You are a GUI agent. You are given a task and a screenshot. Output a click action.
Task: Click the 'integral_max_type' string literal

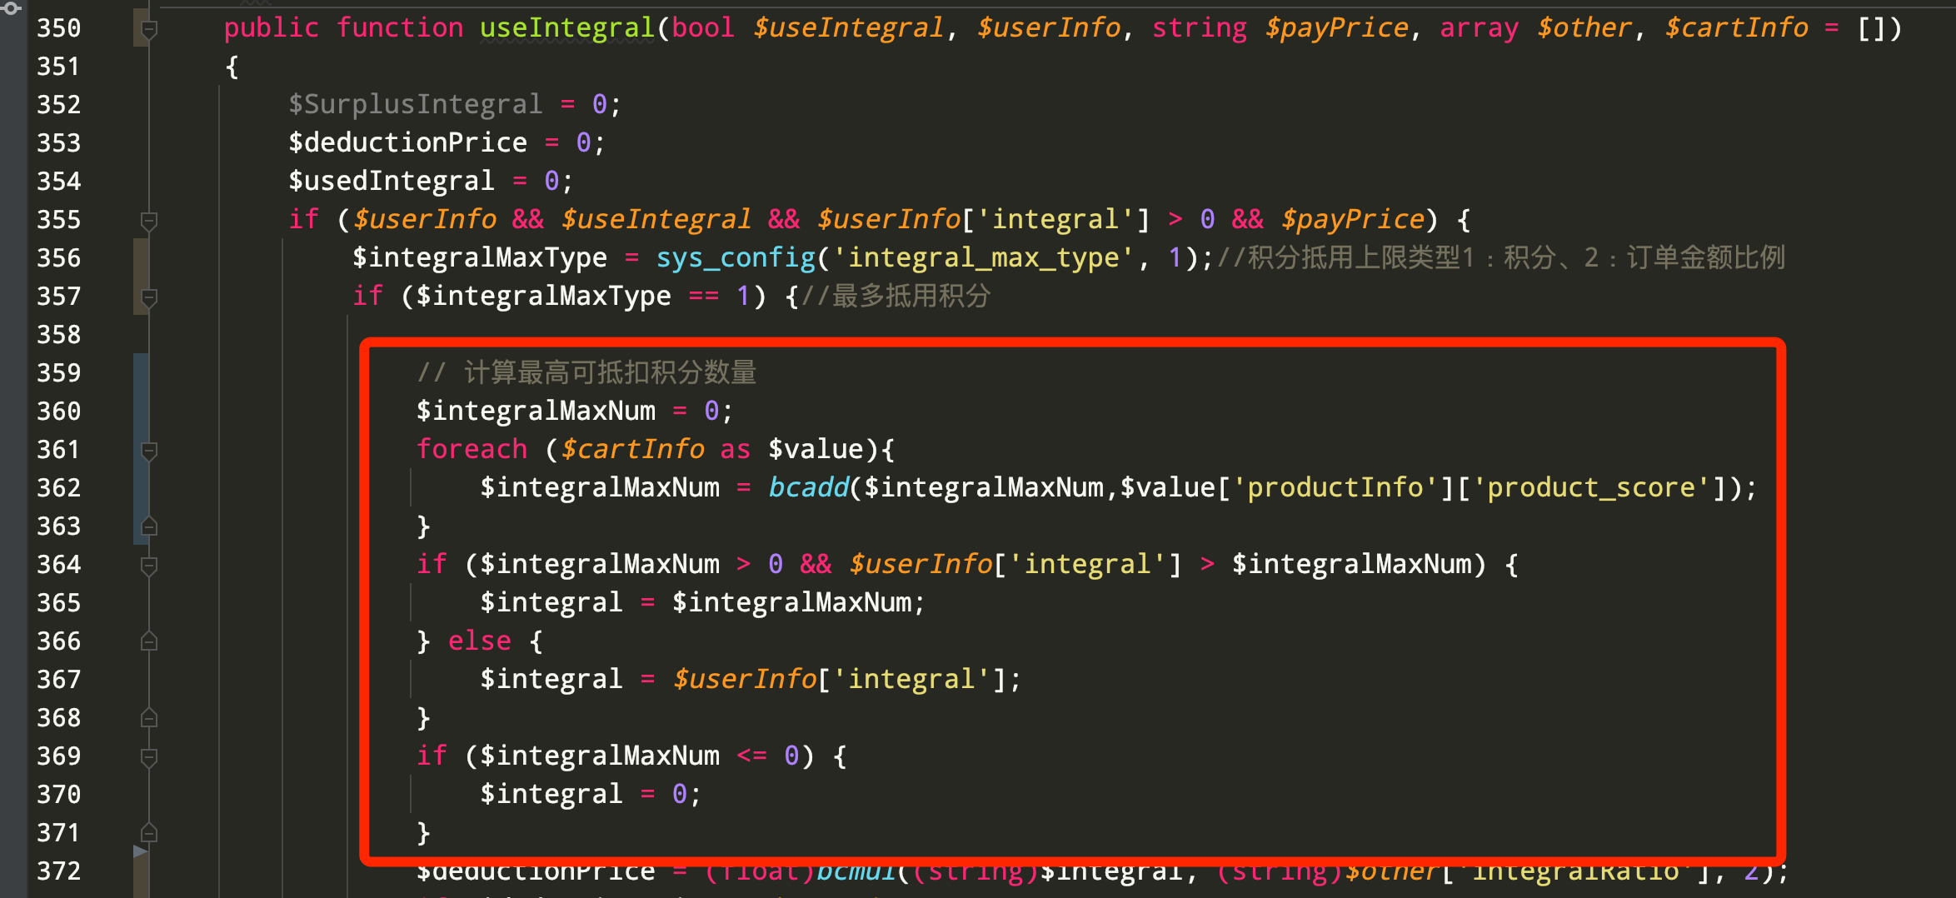[x=983, y=258]
